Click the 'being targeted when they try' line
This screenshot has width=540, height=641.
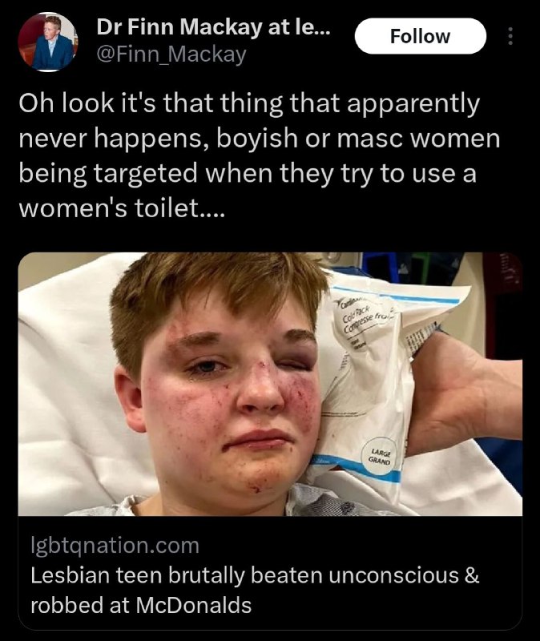[248, 173]
